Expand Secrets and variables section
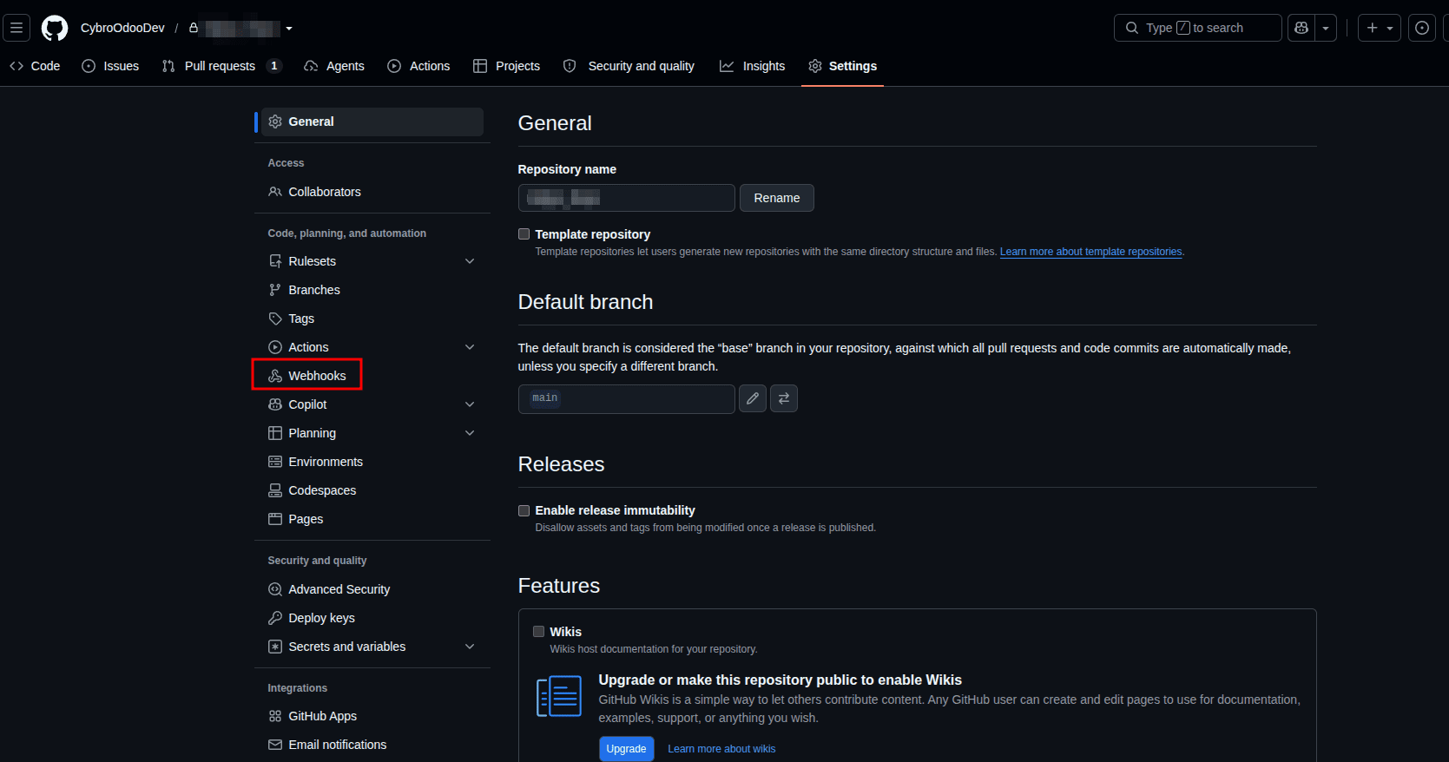 (470, 647)
